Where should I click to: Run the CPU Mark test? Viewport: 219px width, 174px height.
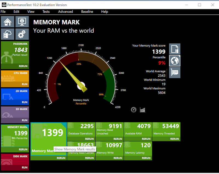pyautogui.click(x=25, y=84)
